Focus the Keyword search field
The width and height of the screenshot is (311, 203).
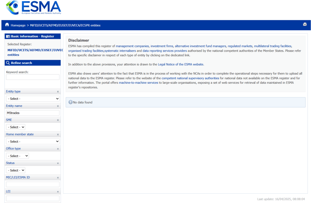33,77
